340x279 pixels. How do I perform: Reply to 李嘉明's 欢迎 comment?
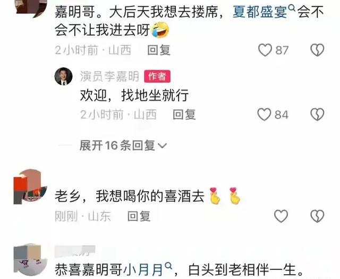184,114
